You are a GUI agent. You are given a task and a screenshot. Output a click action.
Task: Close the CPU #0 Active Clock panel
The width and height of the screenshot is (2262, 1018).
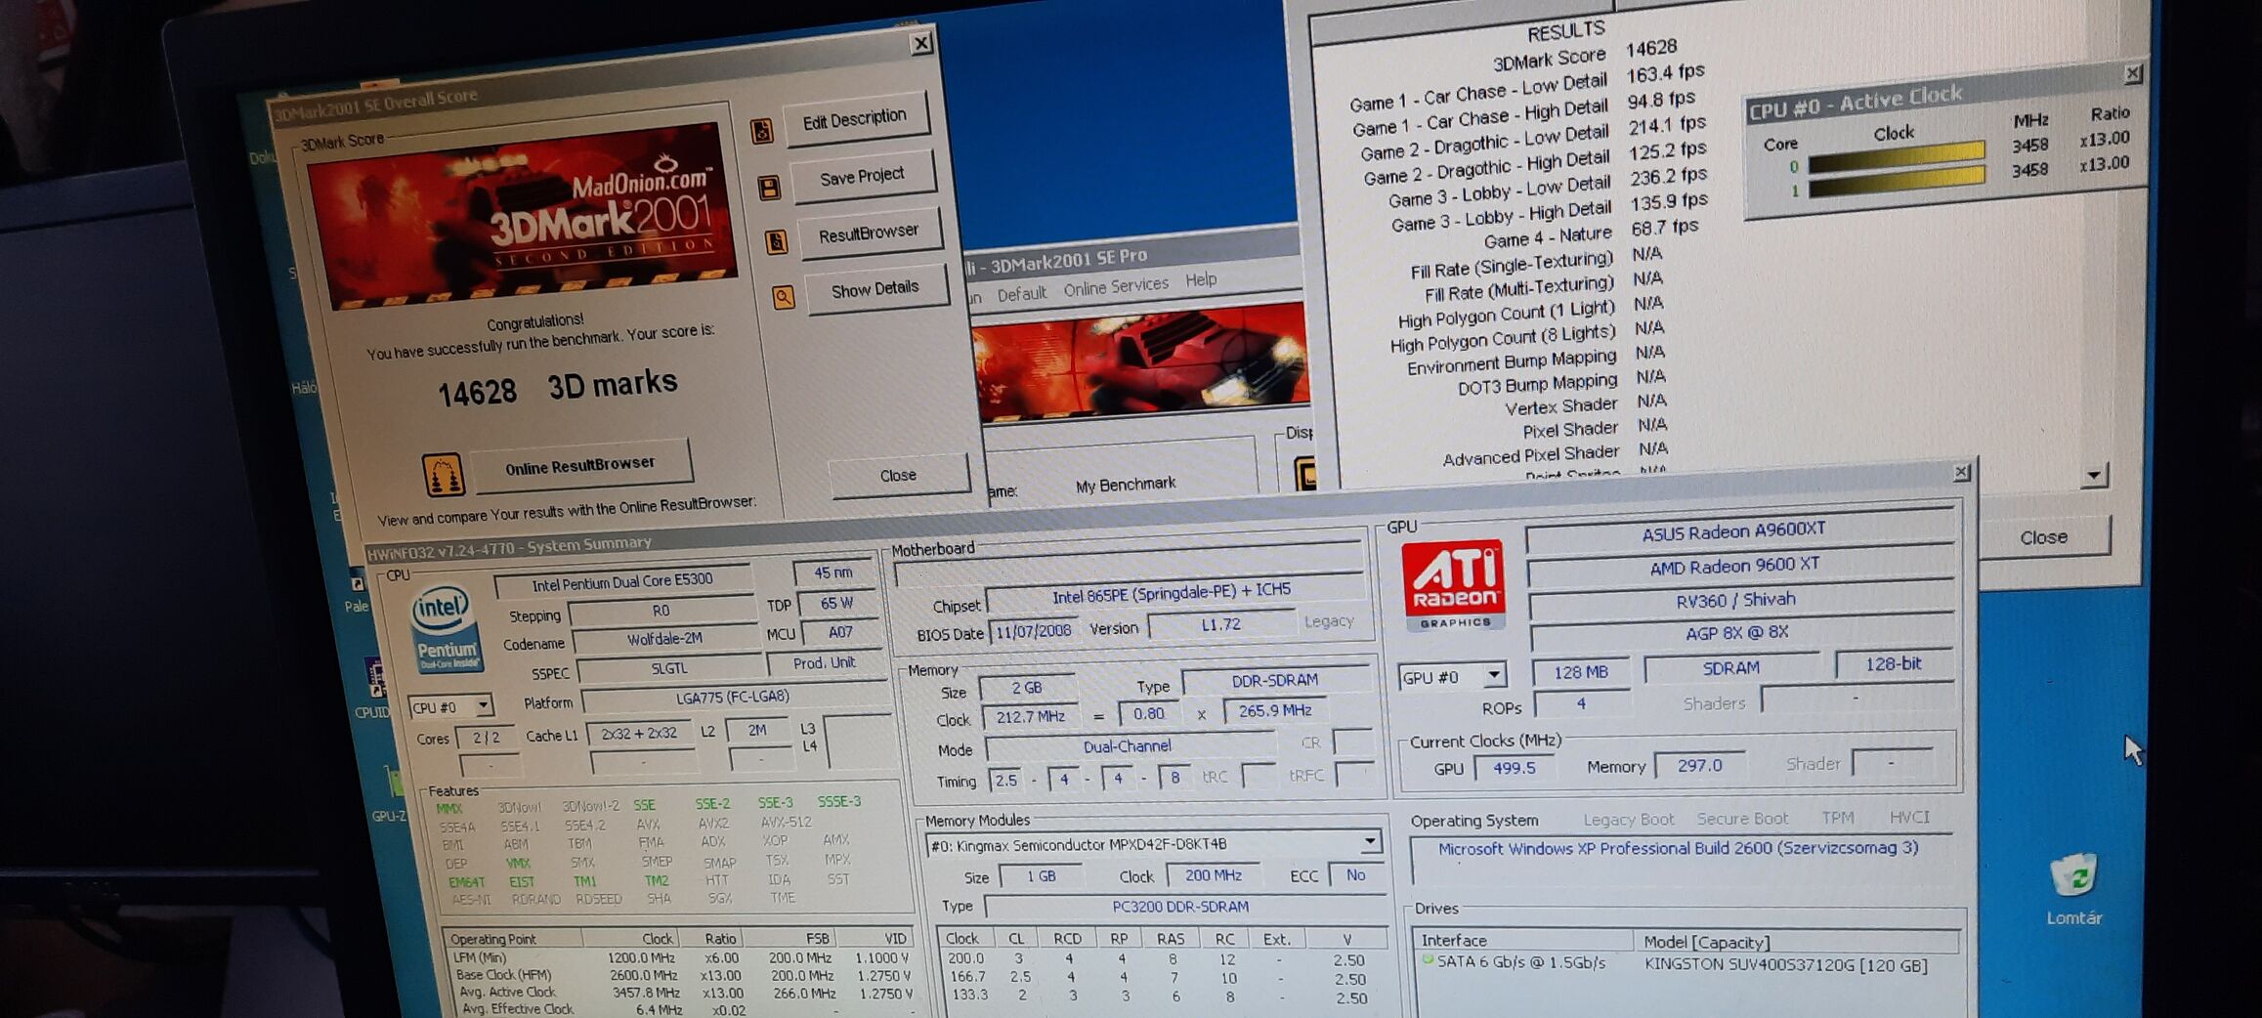click(2133, 73)
